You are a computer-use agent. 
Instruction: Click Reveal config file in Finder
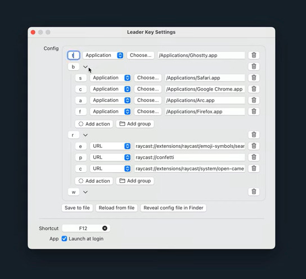173,208
